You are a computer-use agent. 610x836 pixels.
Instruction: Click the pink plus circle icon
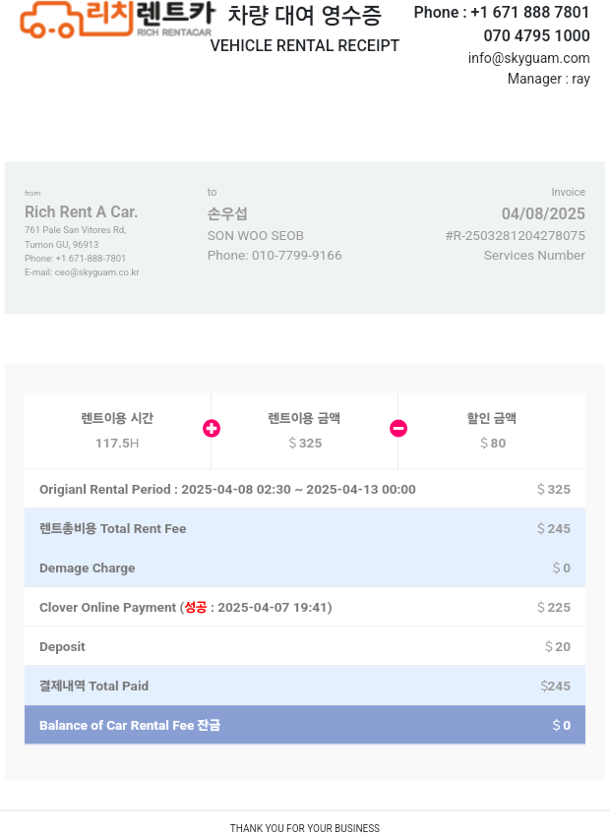[x=212, y=428]
